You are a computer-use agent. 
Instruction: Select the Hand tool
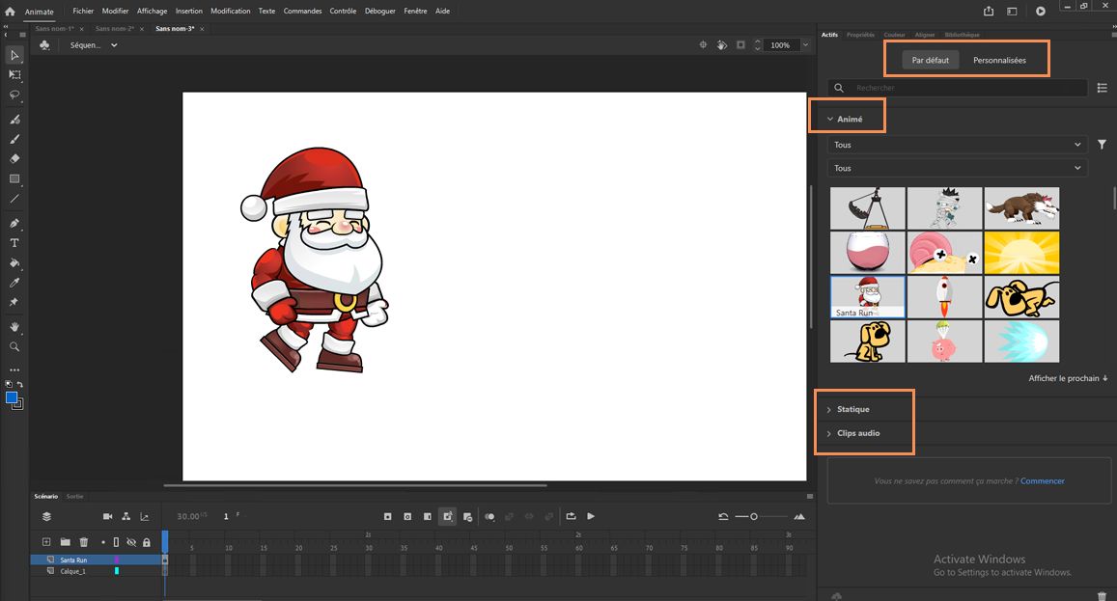[x=14, y=327]
